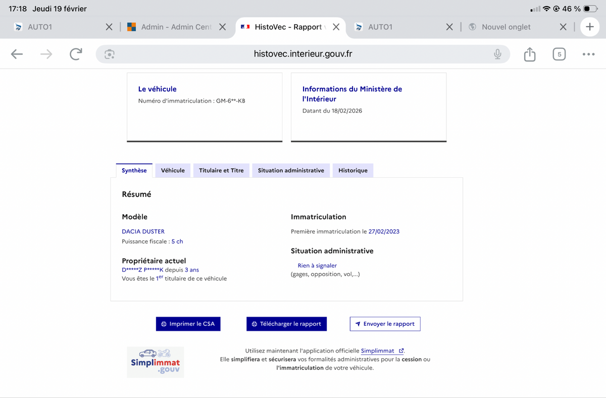606x398 pixels.
Task: Reload the HistoVec page
Action: tap(76, 55)
